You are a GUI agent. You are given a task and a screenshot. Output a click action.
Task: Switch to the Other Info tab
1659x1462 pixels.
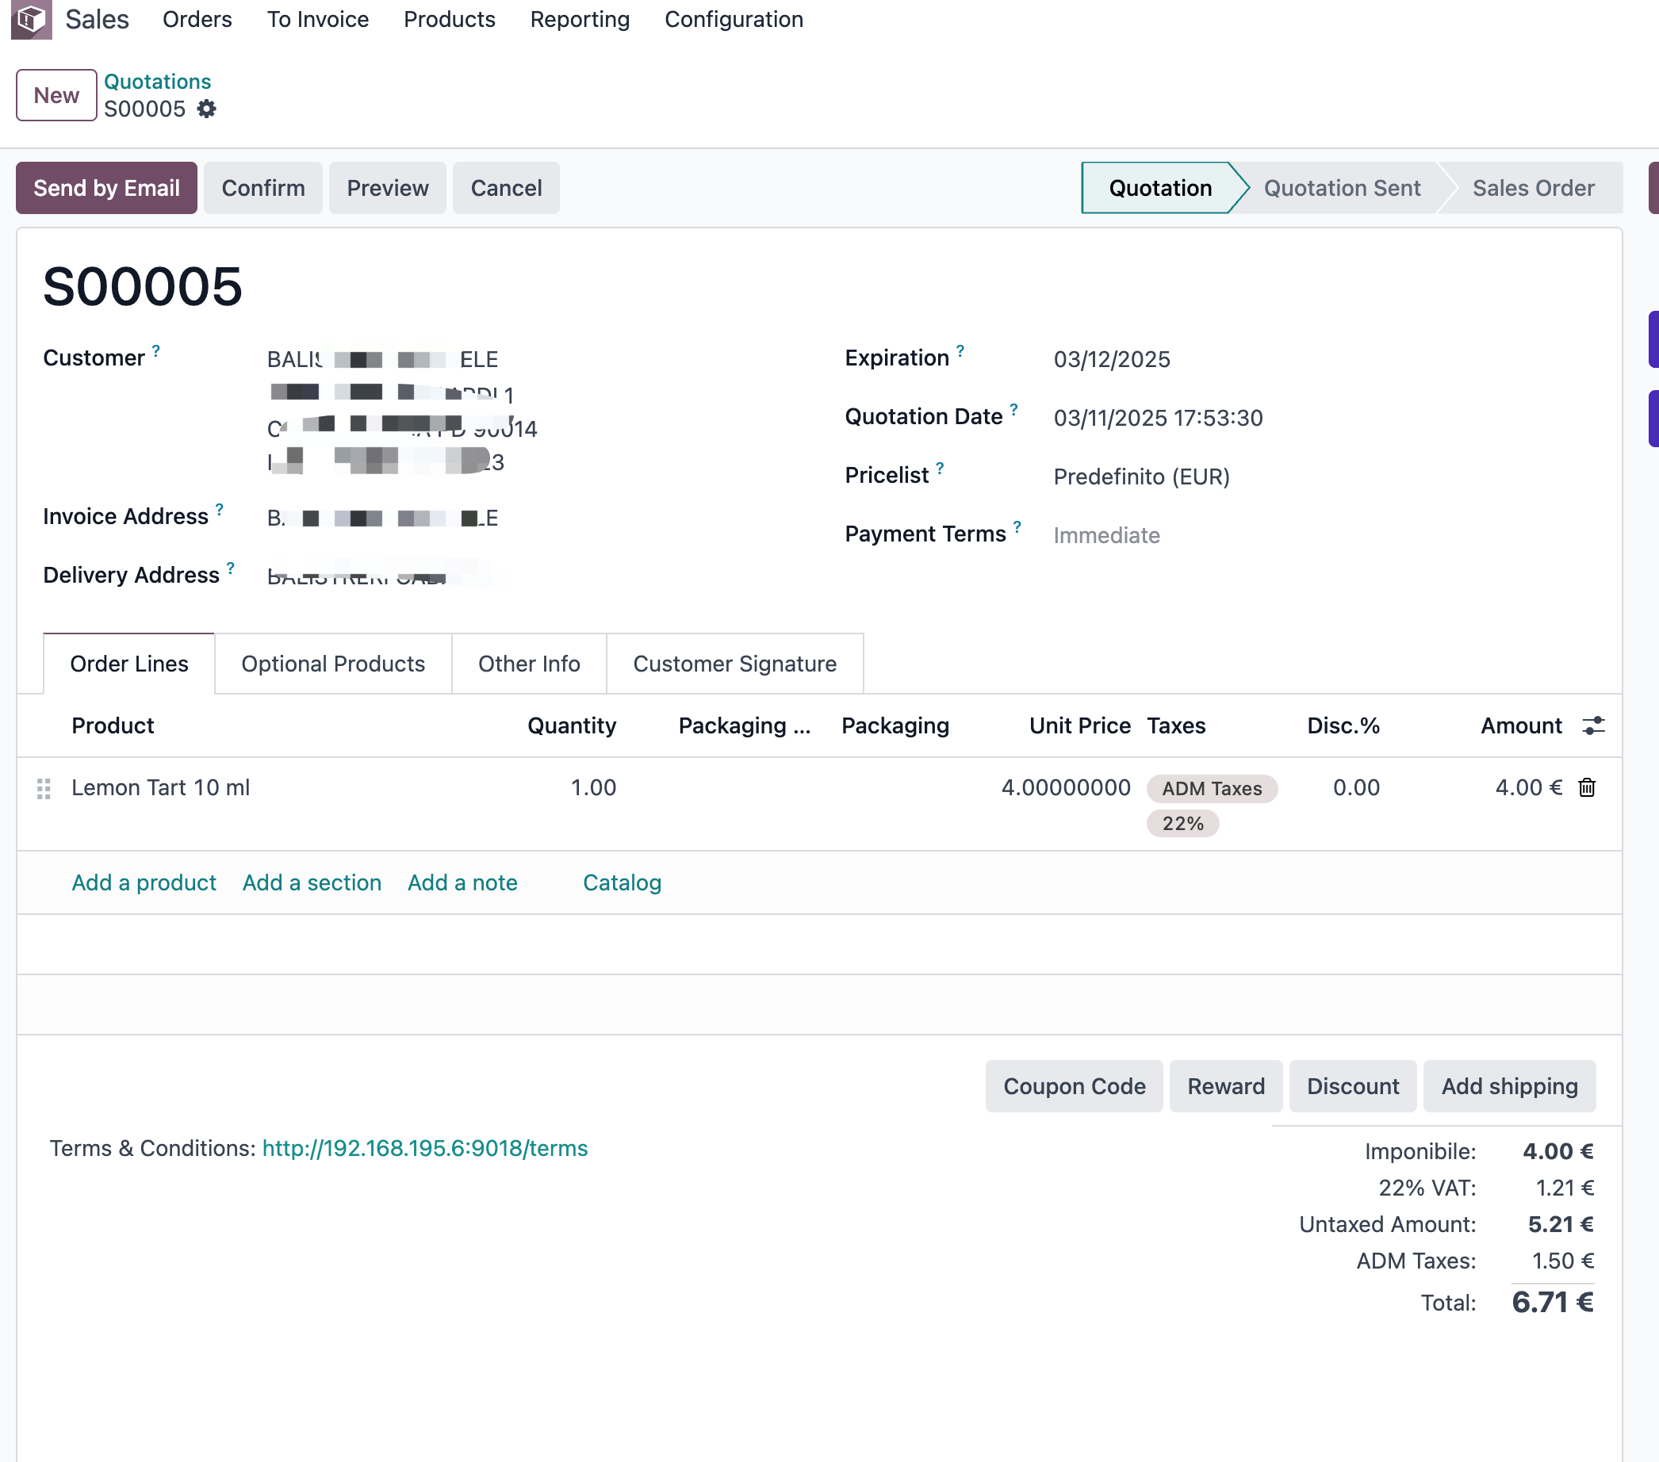[x=529, y=664]
